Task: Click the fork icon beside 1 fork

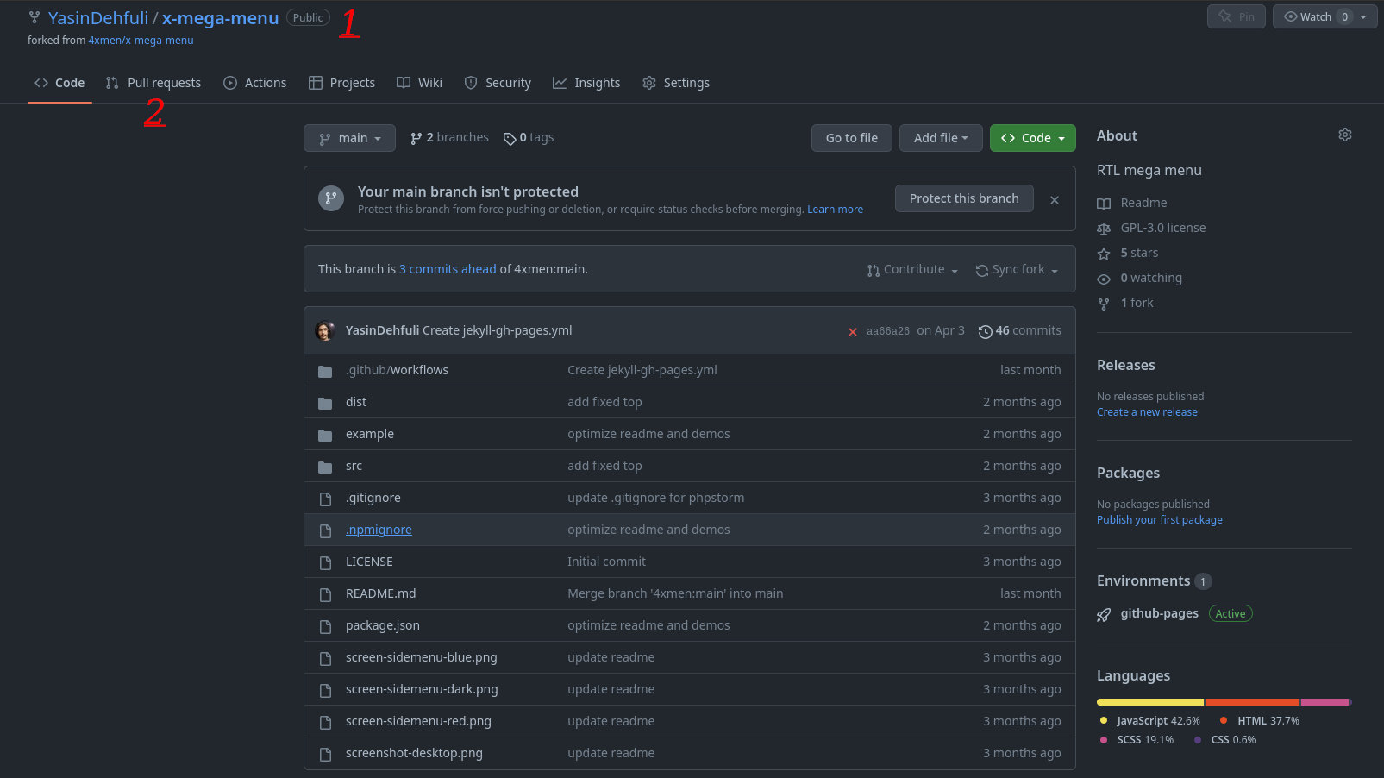Action: pyautogui.click(x=1104, y=304)
